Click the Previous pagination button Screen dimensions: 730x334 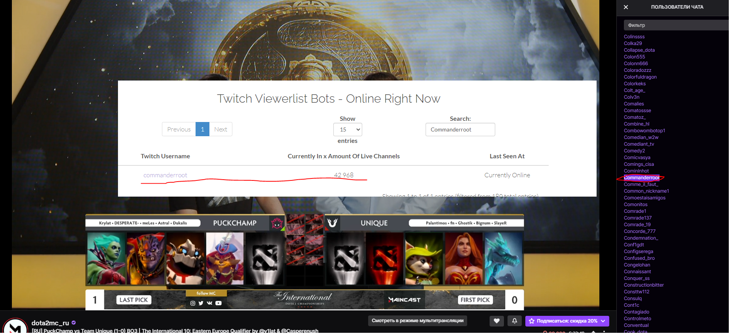179,129
